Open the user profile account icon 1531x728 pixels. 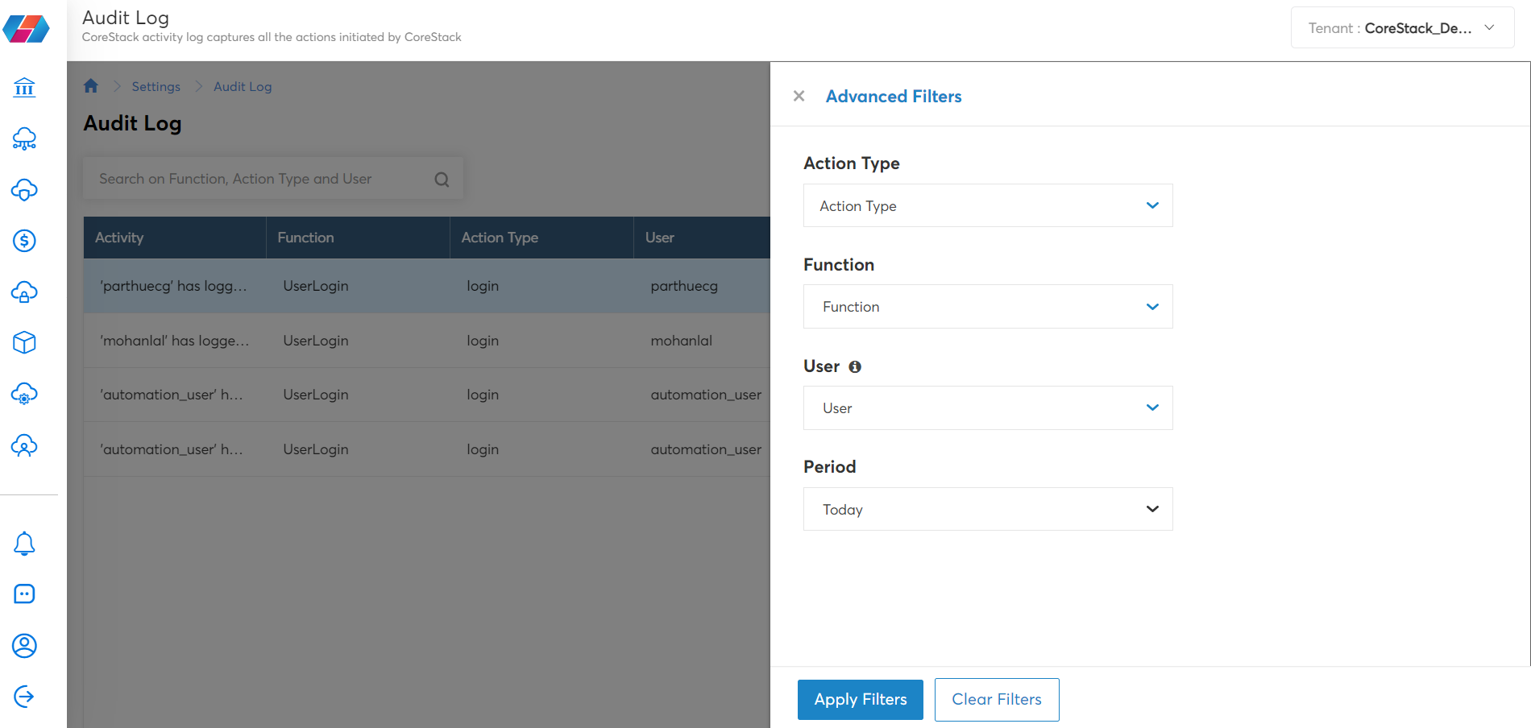[x=24, y=646]
